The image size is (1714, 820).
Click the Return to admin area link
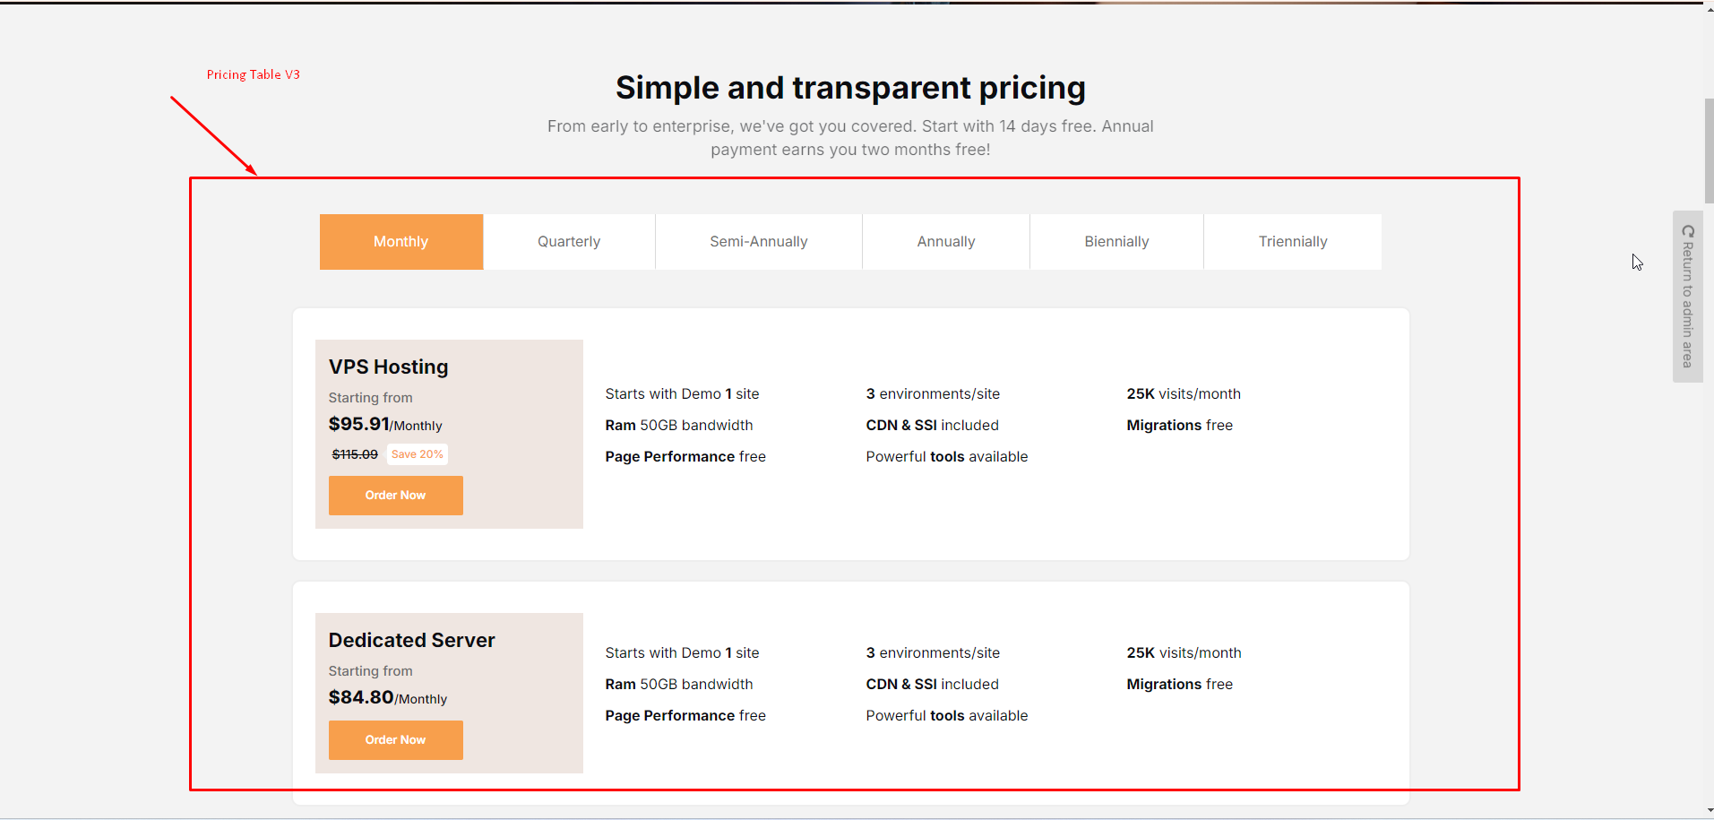coord(1687,305)
